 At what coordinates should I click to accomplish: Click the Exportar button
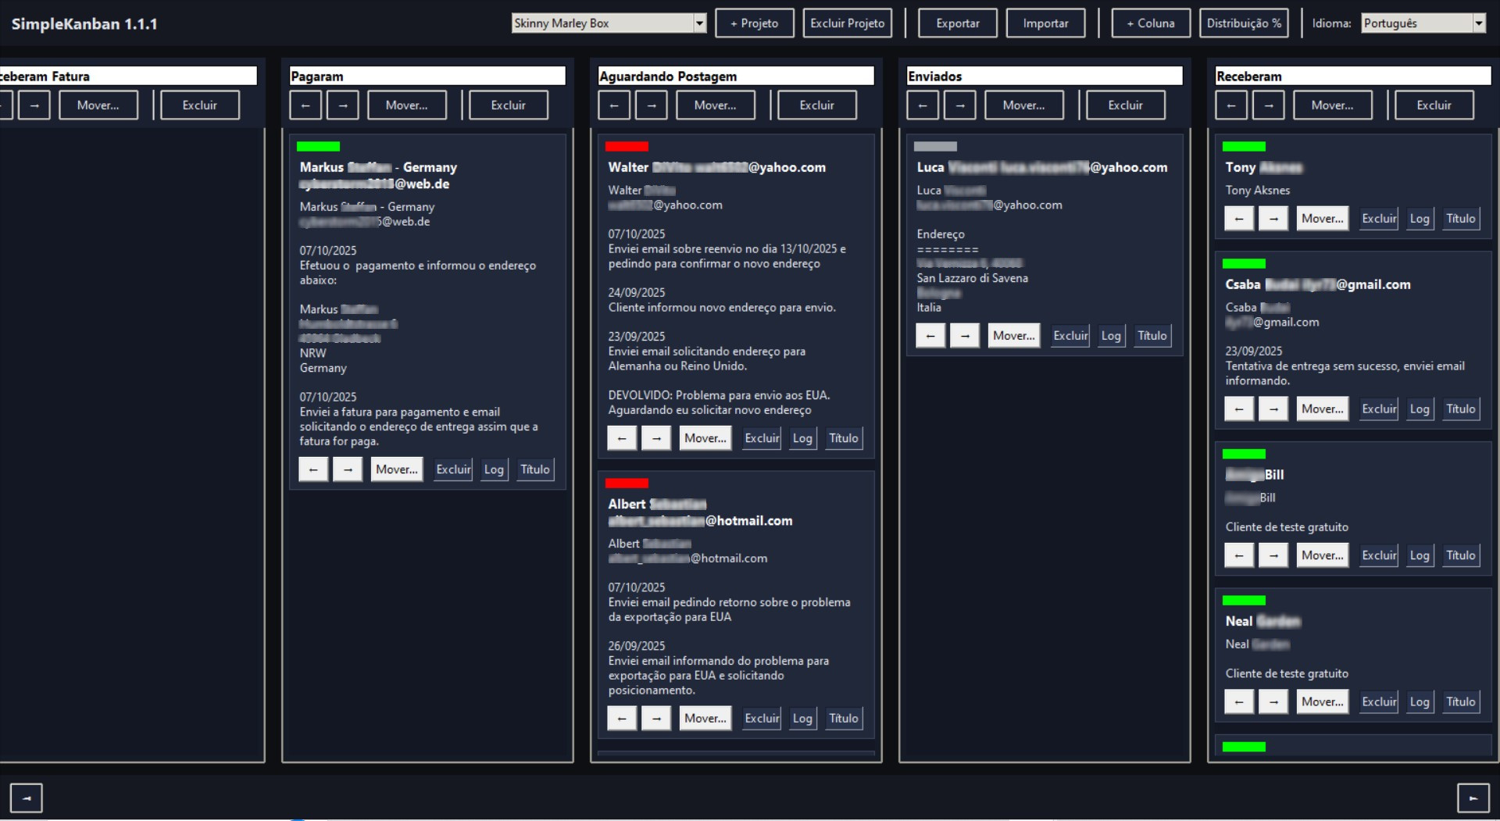tap(957, 23)
